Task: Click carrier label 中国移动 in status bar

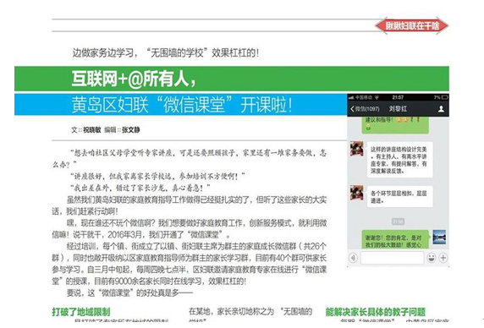Action: [x=364, y=97]
